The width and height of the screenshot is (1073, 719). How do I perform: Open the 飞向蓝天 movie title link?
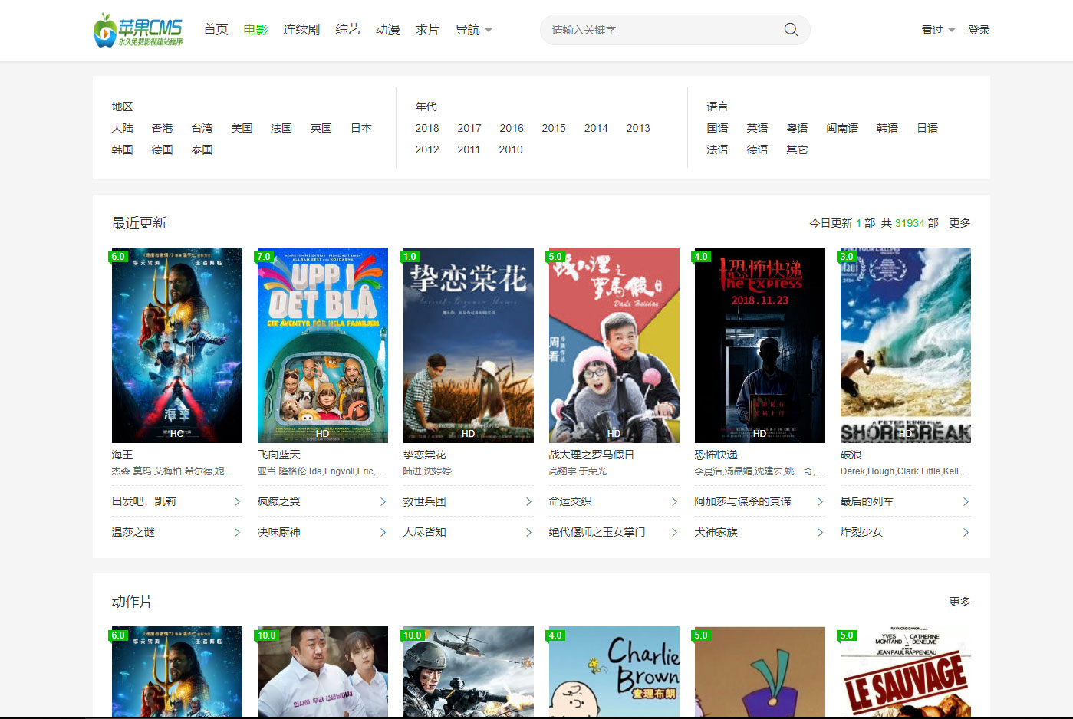(x=278, y=454)
